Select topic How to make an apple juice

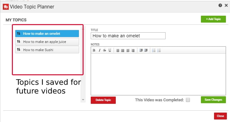(x=47, y=42)
